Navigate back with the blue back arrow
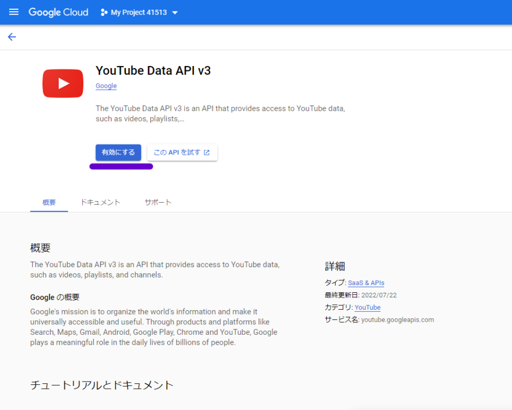 click(x=11, y=37)
